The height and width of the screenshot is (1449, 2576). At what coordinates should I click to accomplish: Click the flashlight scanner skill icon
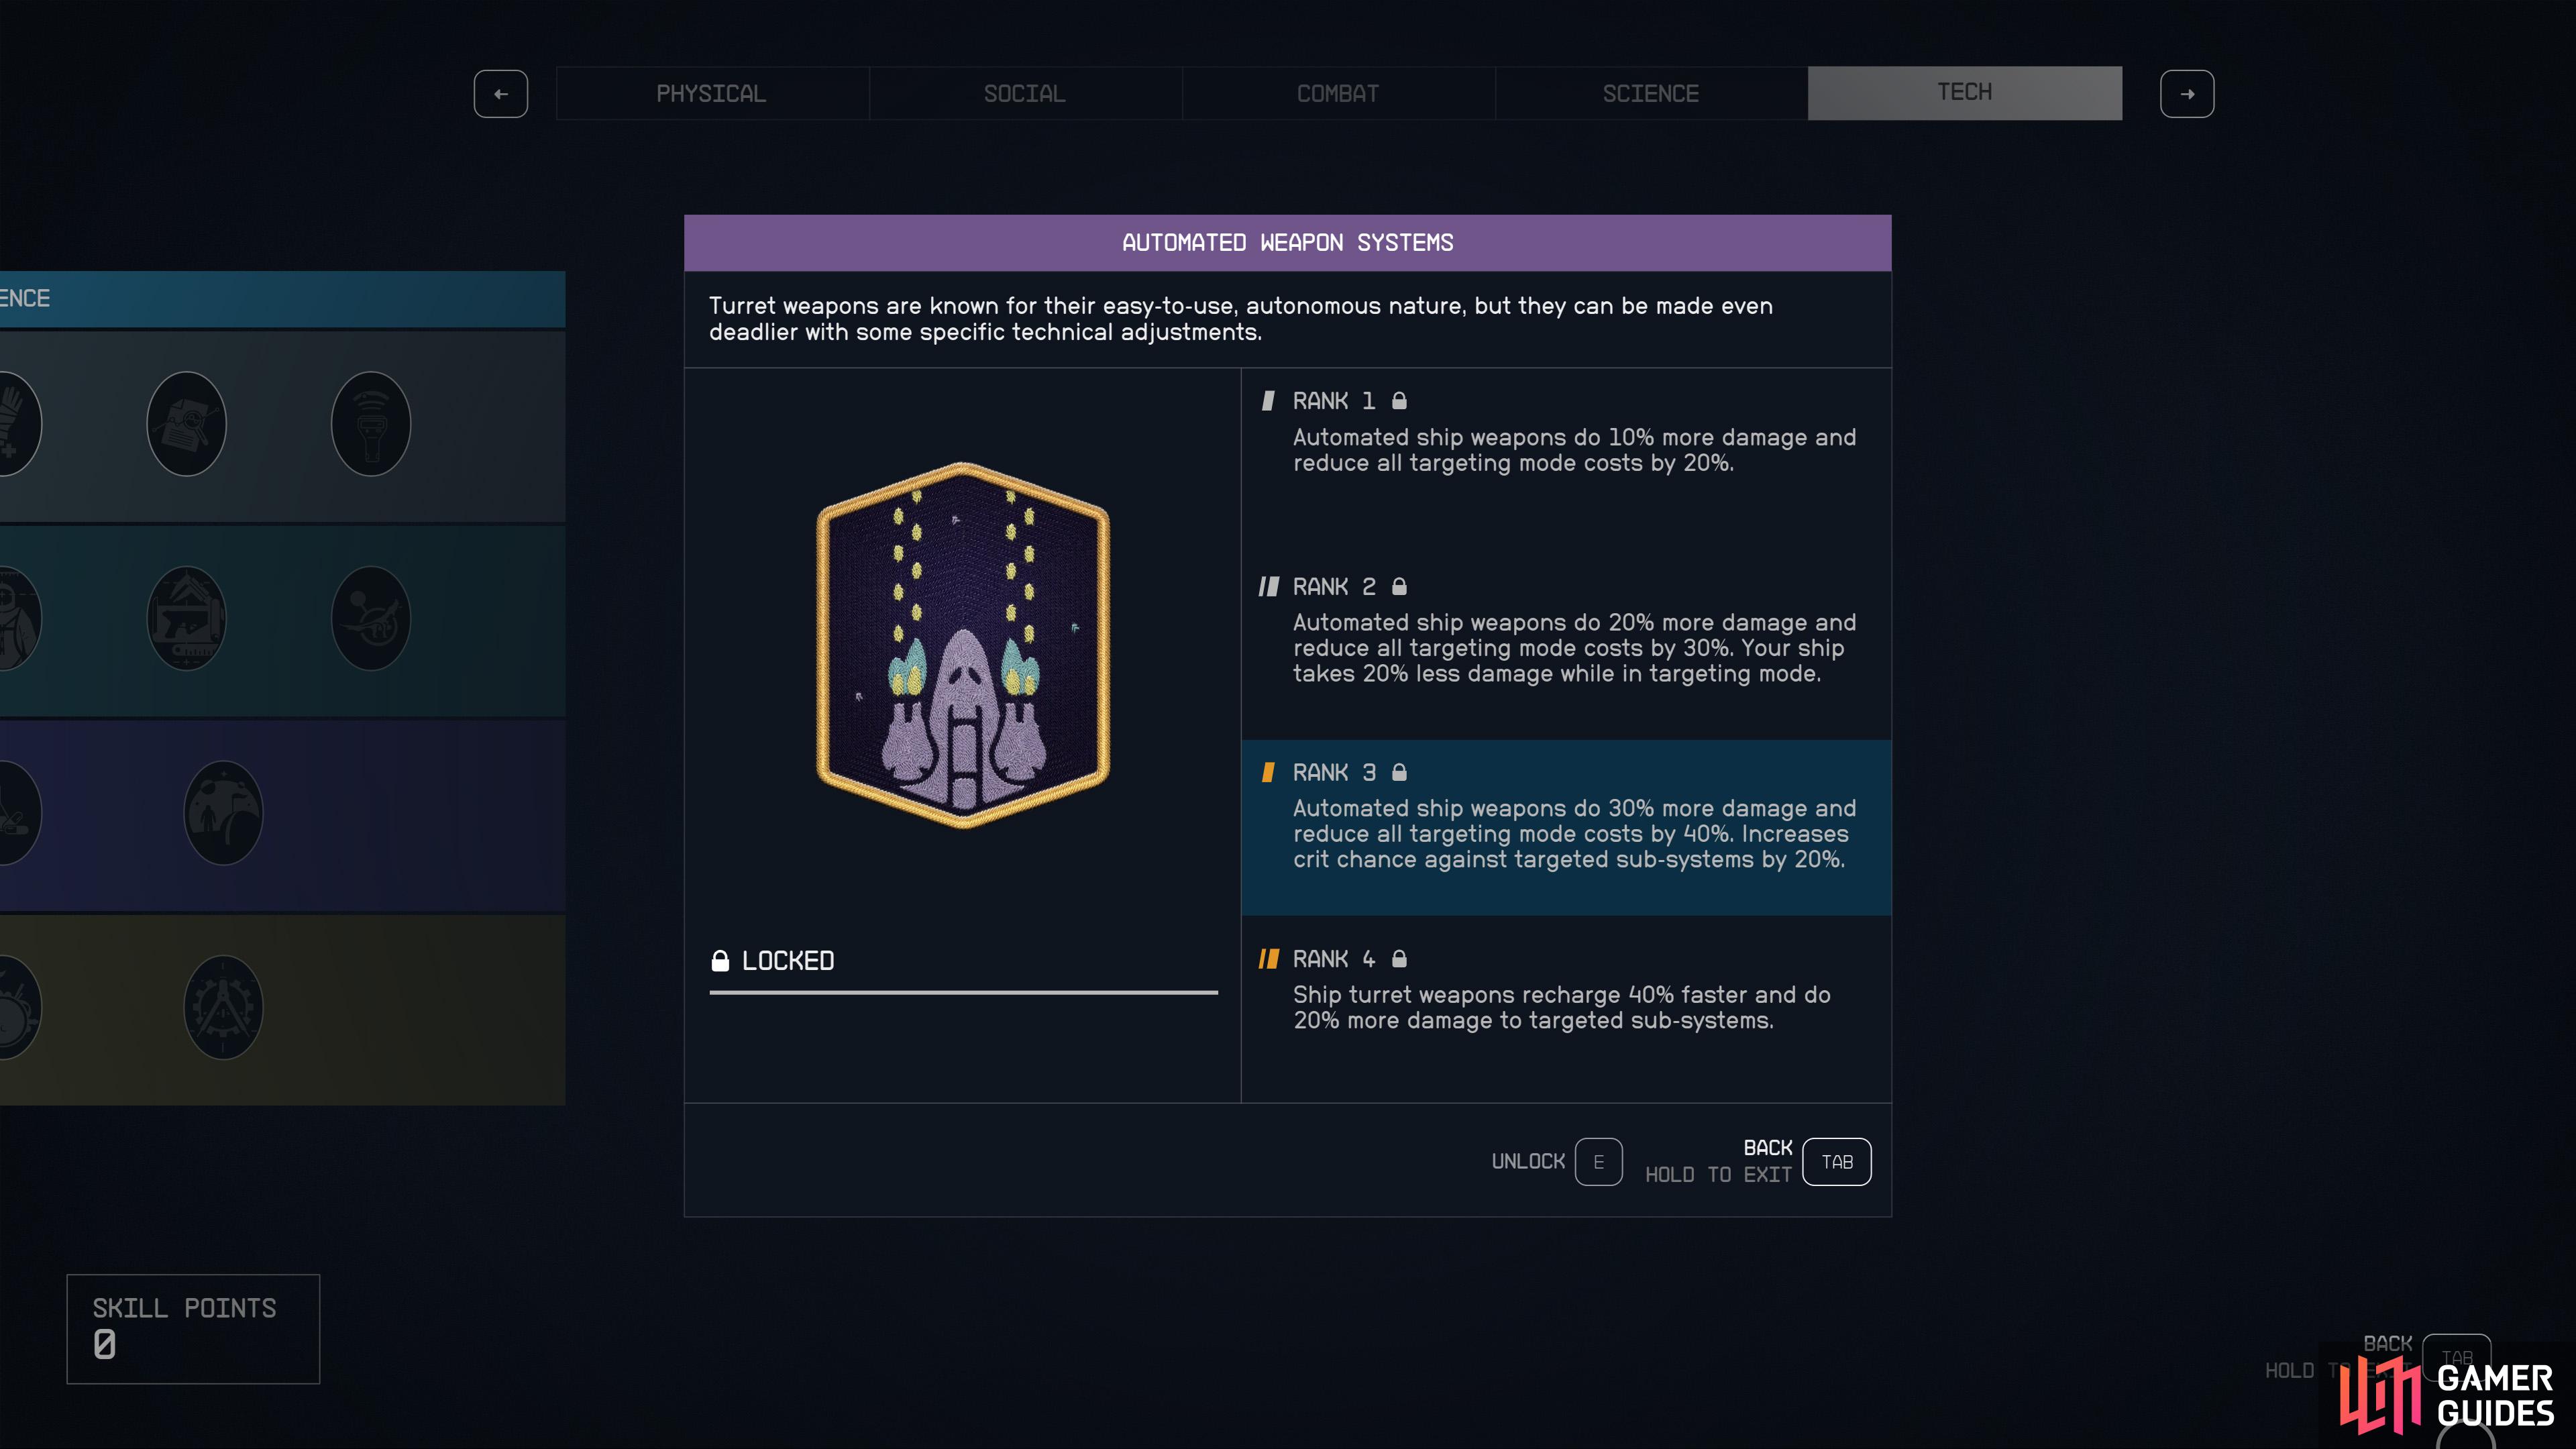point(371,424)
